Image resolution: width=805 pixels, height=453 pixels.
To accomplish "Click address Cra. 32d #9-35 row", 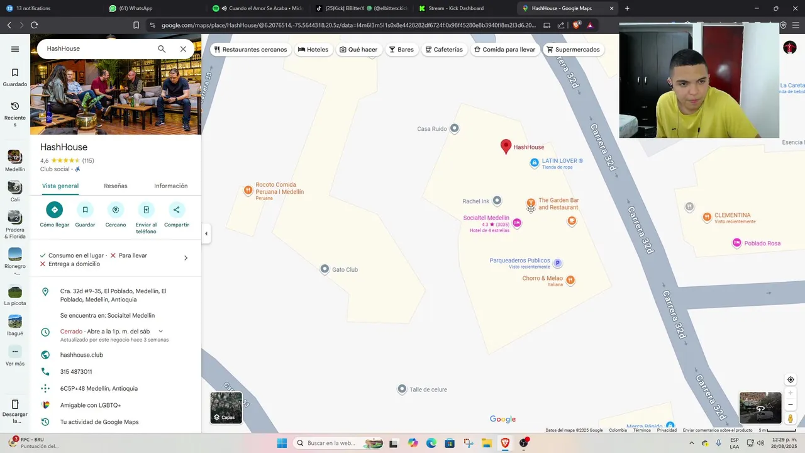I will 116,296.
